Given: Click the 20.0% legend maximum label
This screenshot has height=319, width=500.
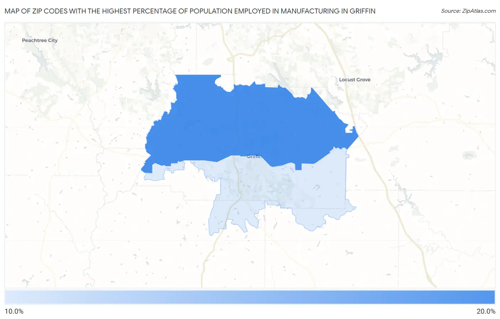Looking at the screenshot, I should (486, 312).
